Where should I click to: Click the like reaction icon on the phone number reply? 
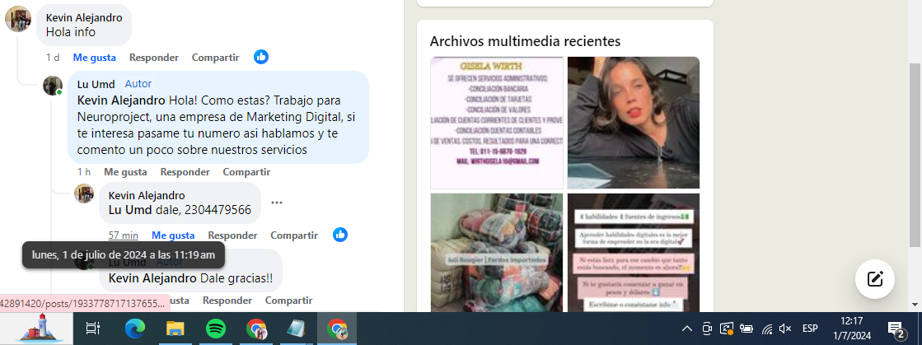[340, 235]
